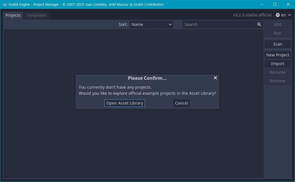Click the Sort: label
This screenshot has width=295, height=182.
click(123, 24)
